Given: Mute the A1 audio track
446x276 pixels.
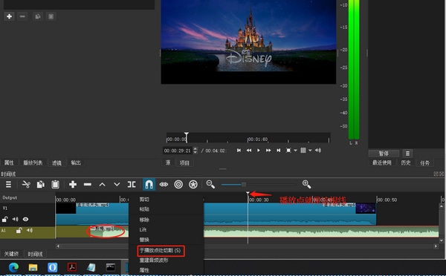Looking at the screenshot, I should (x=30, y=230).
